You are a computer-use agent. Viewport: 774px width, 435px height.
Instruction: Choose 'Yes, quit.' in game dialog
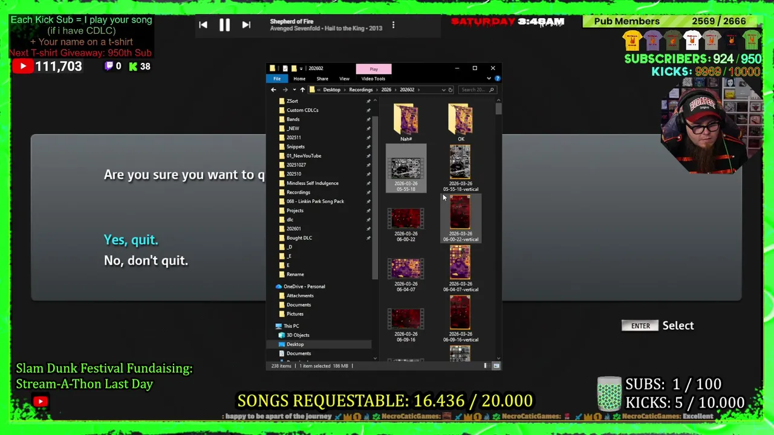click(131, 240)
